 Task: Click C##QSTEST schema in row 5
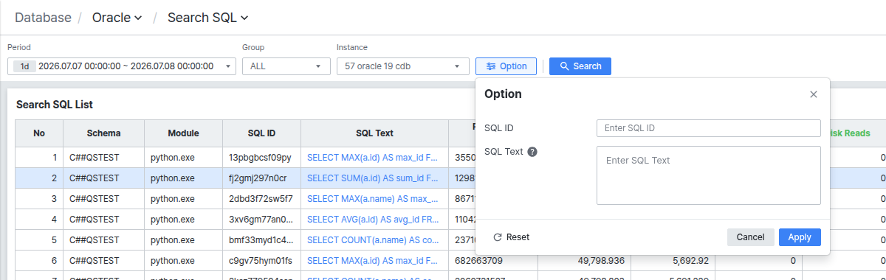tap(95, 240)
